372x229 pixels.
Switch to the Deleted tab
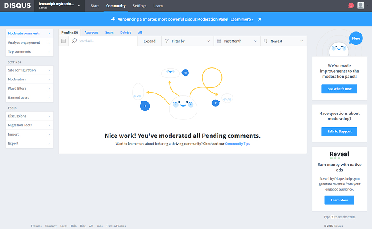coord(126,33)
